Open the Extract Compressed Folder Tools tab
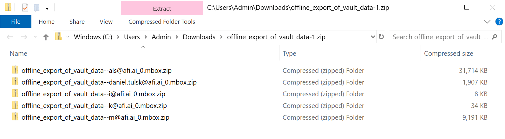This screenshot has width=505, height=139. coord(162,9)
